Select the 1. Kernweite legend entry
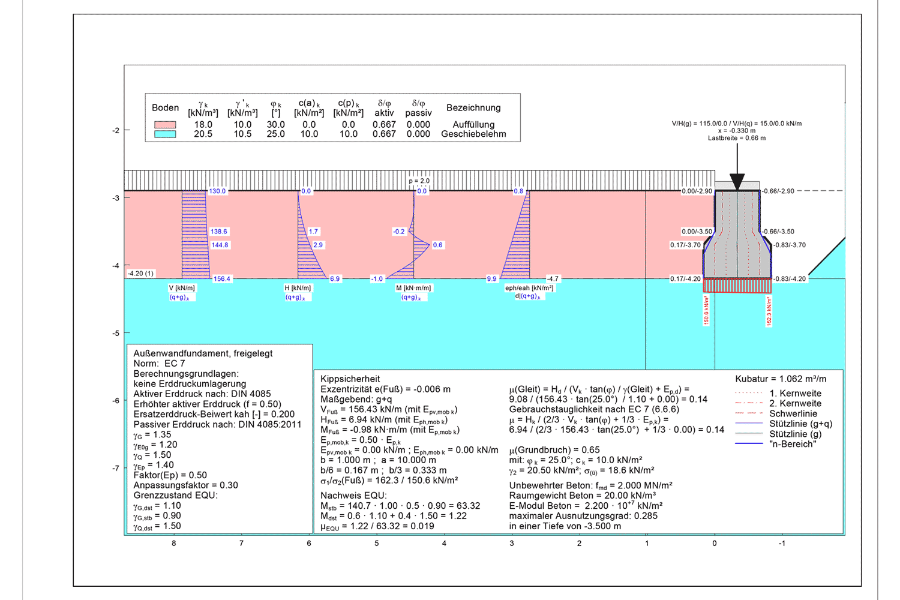Screen dimensions: 900x600 (795, 394)
